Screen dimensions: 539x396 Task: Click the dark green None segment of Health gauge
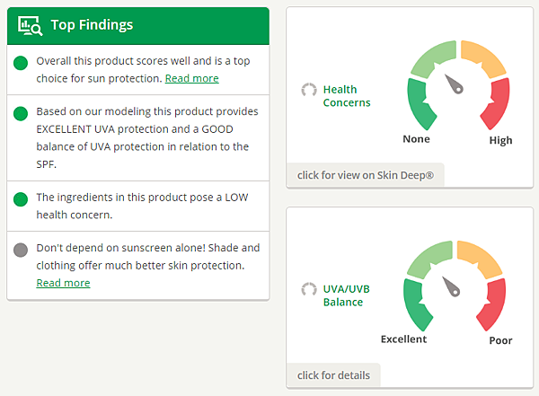coord(421,104)
